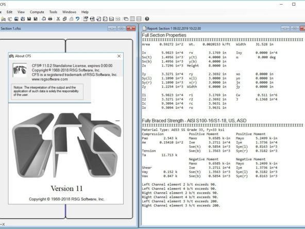This screenshot has height=229, width=305.
Task: Click the toolbar icon with a checkmark
Action: coord(98,19)
